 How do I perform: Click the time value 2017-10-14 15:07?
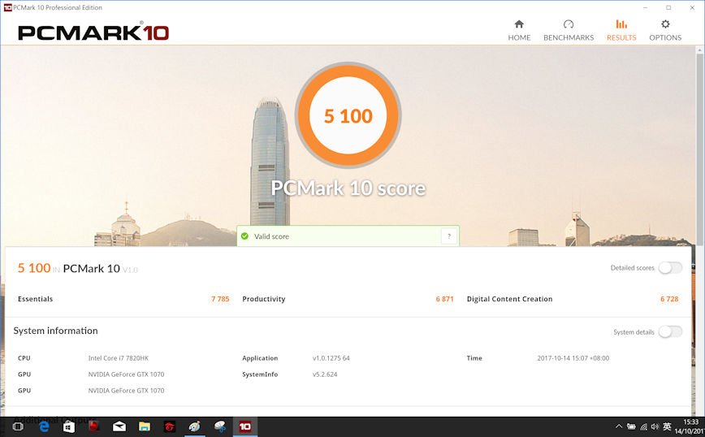pos(573,358)
